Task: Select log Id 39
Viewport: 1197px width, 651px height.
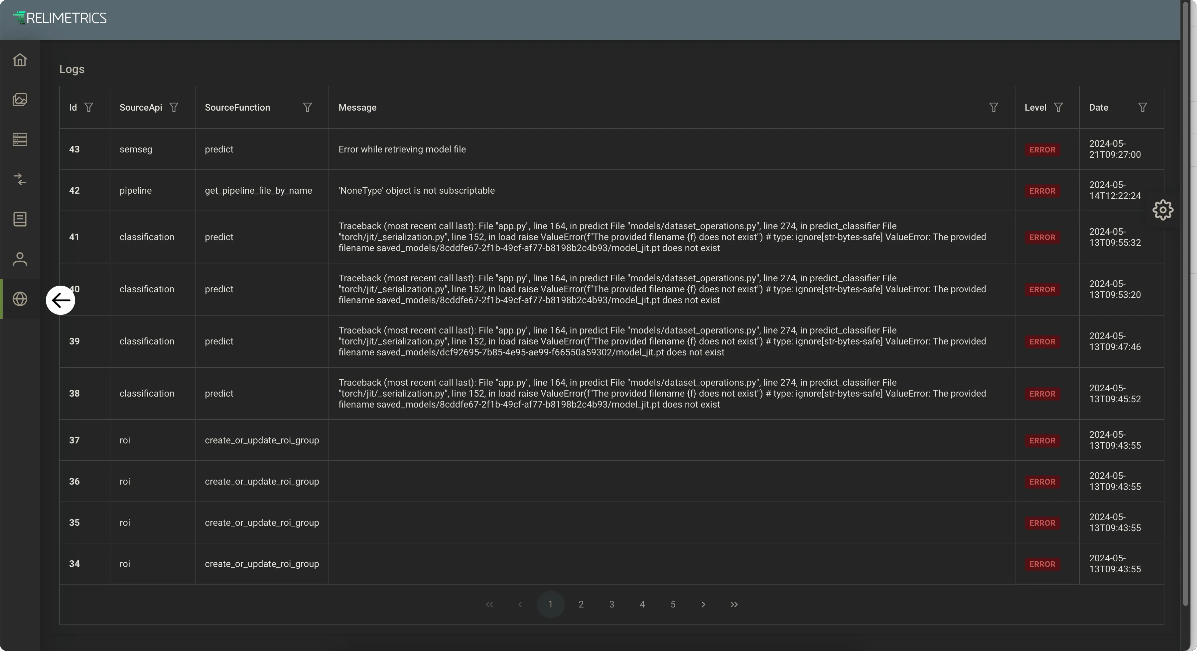Action: point(74,341)
